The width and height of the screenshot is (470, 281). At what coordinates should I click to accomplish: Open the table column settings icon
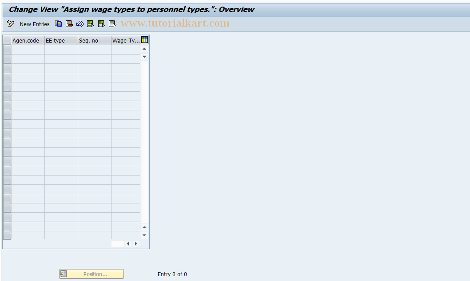click(144, 40)
